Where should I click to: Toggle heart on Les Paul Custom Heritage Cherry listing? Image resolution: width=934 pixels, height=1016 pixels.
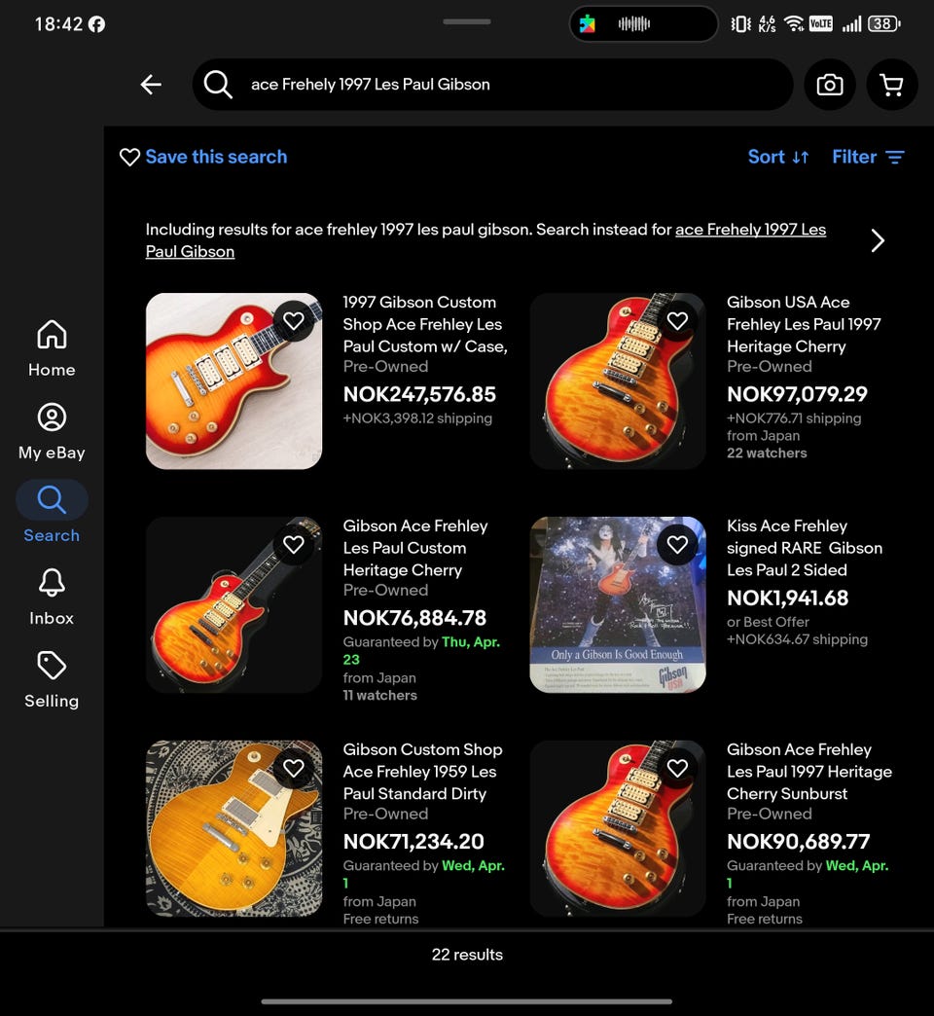(x=294, y=544)
